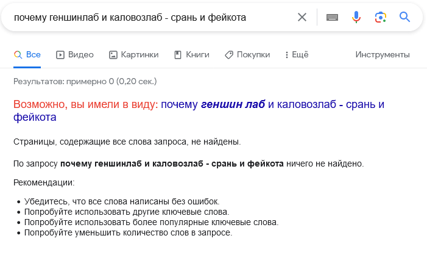Click the video play icon in the tab bar
Image resolution: width=427 pixels, height=255 pixels.
[60, 55]
